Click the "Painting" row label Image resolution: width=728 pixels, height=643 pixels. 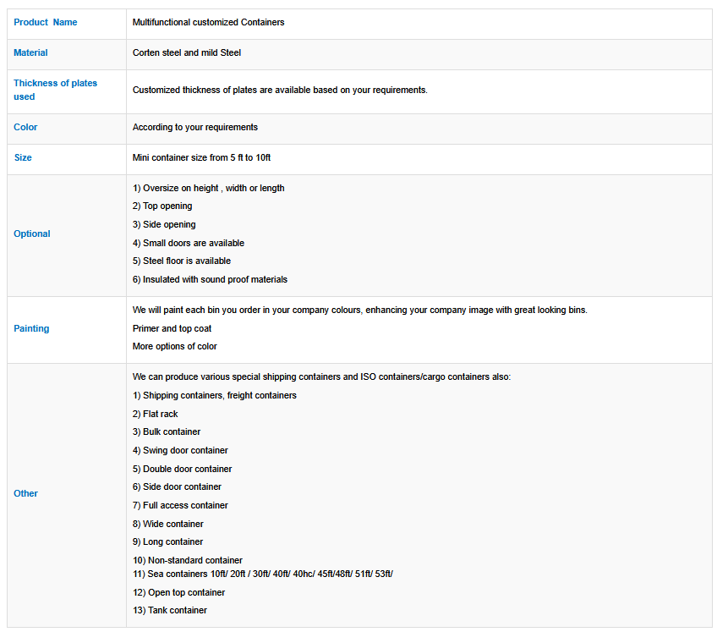tap(31, 329)
